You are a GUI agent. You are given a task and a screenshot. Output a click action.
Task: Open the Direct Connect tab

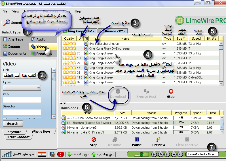pyautogui.click(x=18, y=137)
